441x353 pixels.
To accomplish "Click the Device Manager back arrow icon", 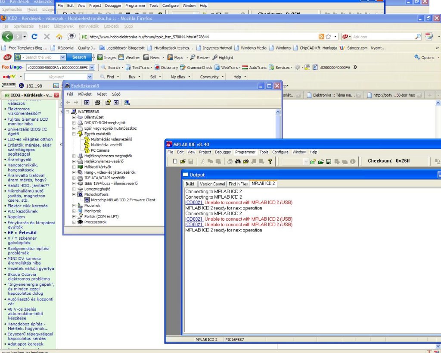I will coord(68,103).
